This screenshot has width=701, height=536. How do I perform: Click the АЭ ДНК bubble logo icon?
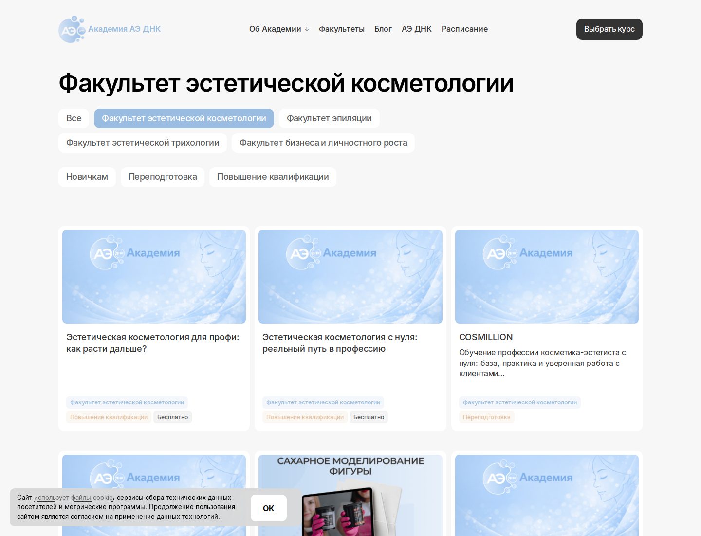[72, 29]
